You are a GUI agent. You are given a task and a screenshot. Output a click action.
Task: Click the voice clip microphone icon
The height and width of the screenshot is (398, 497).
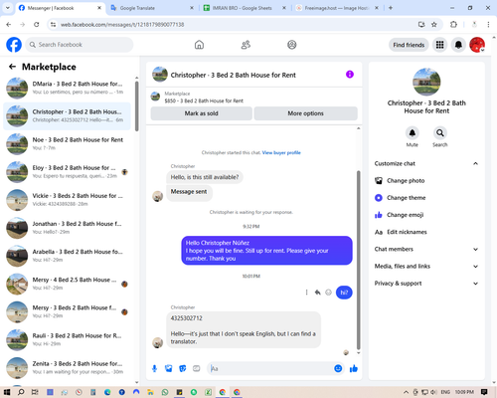(154, 368)
